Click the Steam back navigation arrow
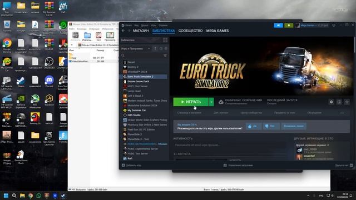This screenshot has height=200, width=356. [123, 31]
